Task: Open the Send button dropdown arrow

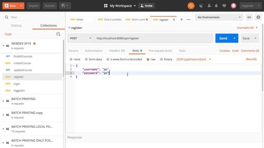Action: click(x=235, y=38)
